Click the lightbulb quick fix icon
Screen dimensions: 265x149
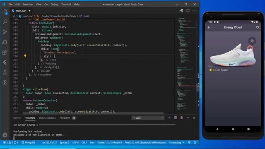coord(25,56)
